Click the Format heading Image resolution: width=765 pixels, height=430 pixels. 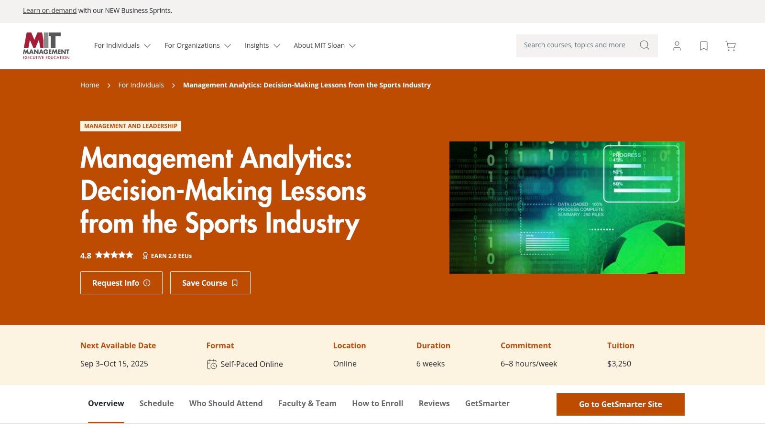point(220,345)
